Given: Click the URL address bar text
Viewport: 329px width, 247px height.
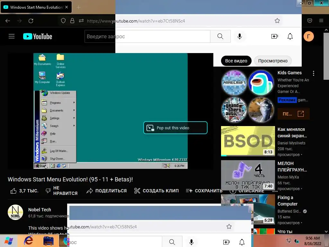Looking at the screenshot, I should 136,21.
